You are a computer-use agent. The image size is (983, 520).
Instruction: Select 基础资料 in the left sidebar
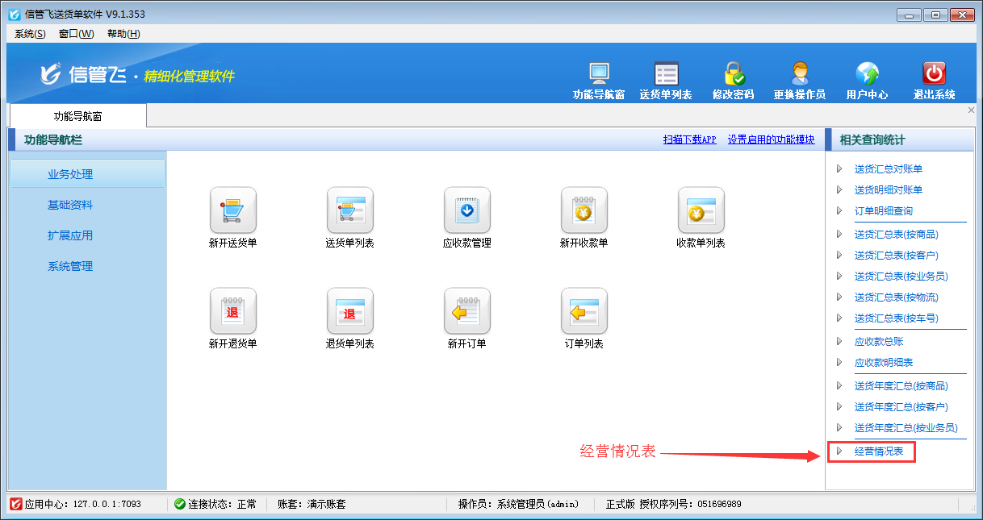tap(70, 205)
